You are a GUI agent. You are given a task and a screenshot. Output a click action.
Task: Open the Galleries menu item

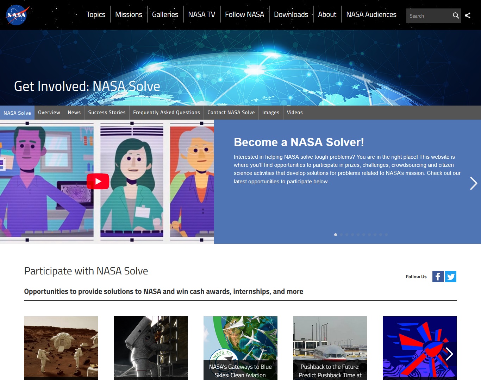pyautogui.click(x=165, y=14)
